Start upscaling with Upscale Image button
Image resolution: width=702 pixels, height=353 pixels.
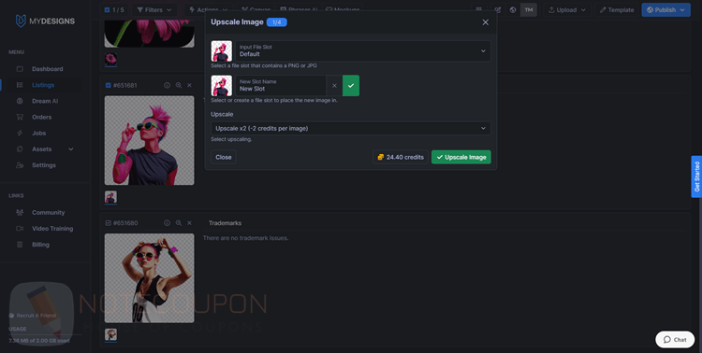[461, 157]
